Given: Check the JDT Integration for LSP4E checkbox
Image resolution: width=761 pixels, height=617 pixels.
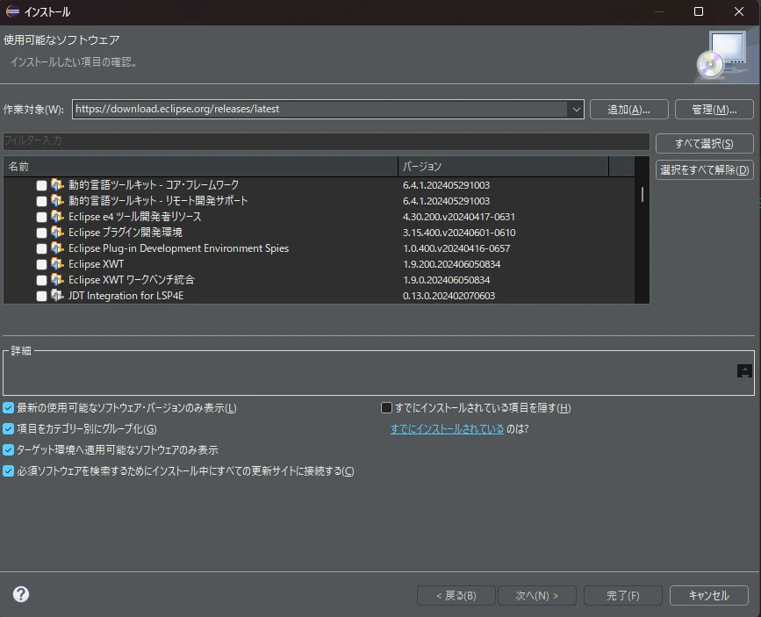Looking at the screenshot, I should point(42,296).
